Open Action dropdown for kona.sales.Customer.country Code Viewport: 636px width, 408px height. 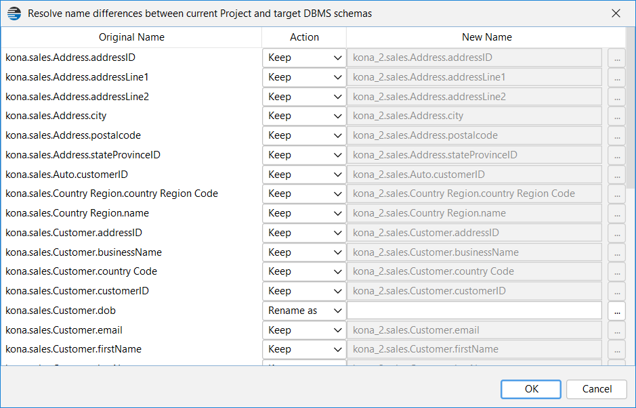pyautogui.click(x=304, y=271)
